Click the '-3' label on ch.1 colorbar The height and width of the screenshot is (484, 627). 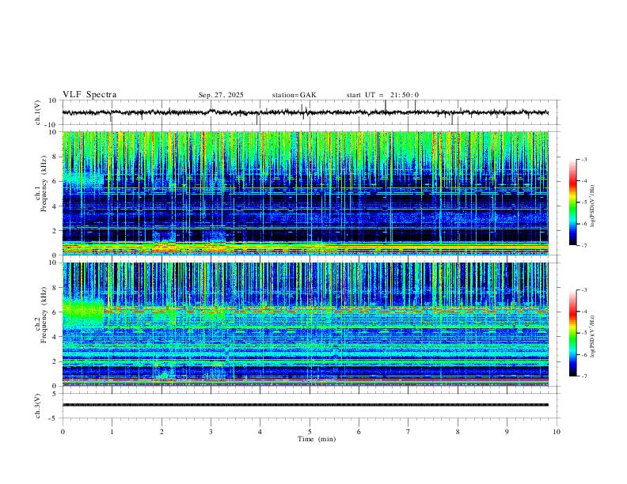(x=583, y=159)
